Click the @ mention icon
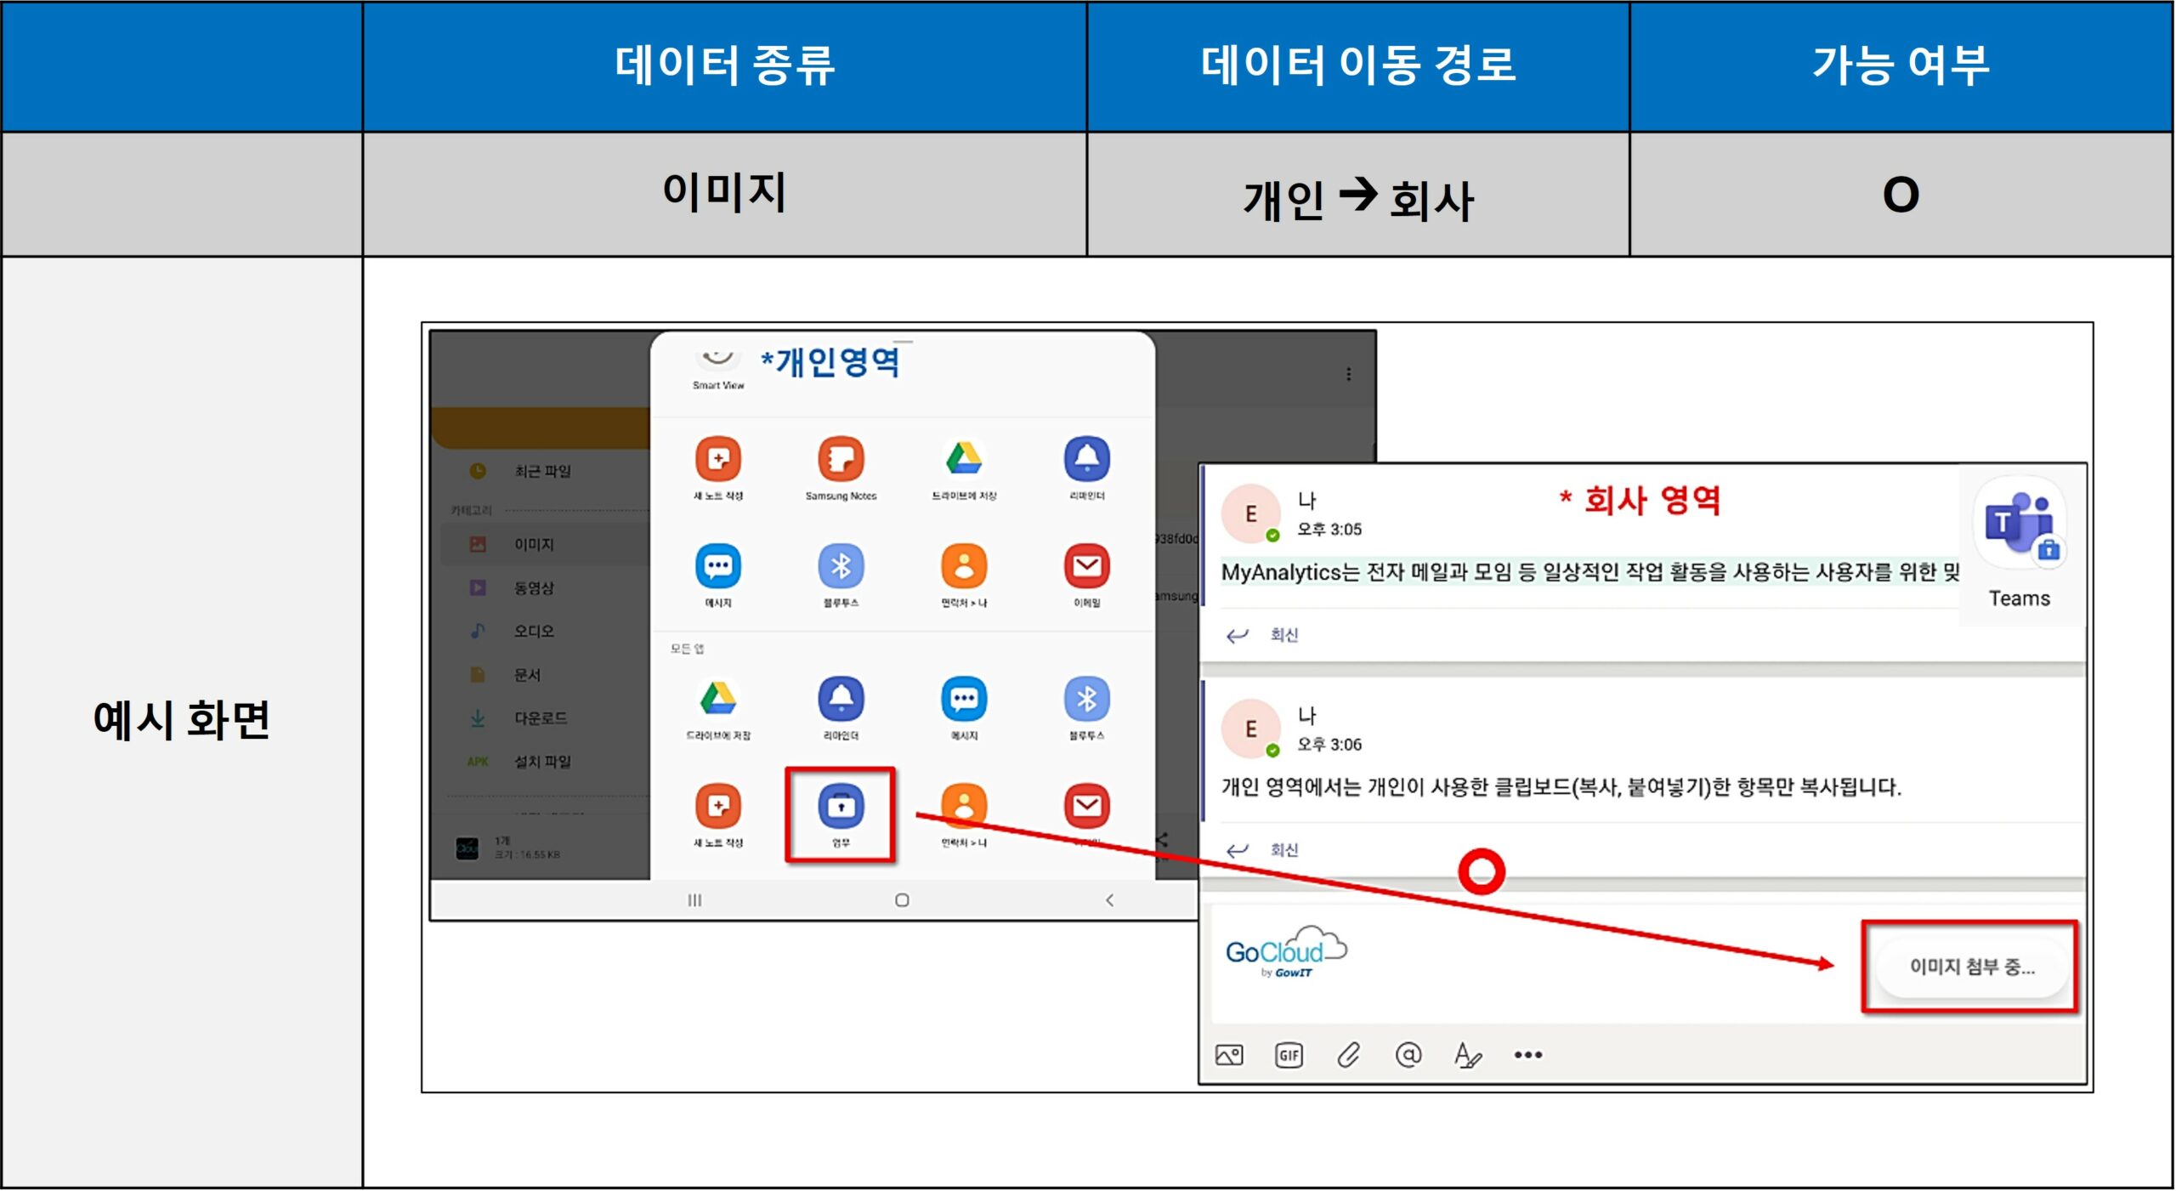Viewport: 2176px width, 1191px height. coord(1408,1055)
